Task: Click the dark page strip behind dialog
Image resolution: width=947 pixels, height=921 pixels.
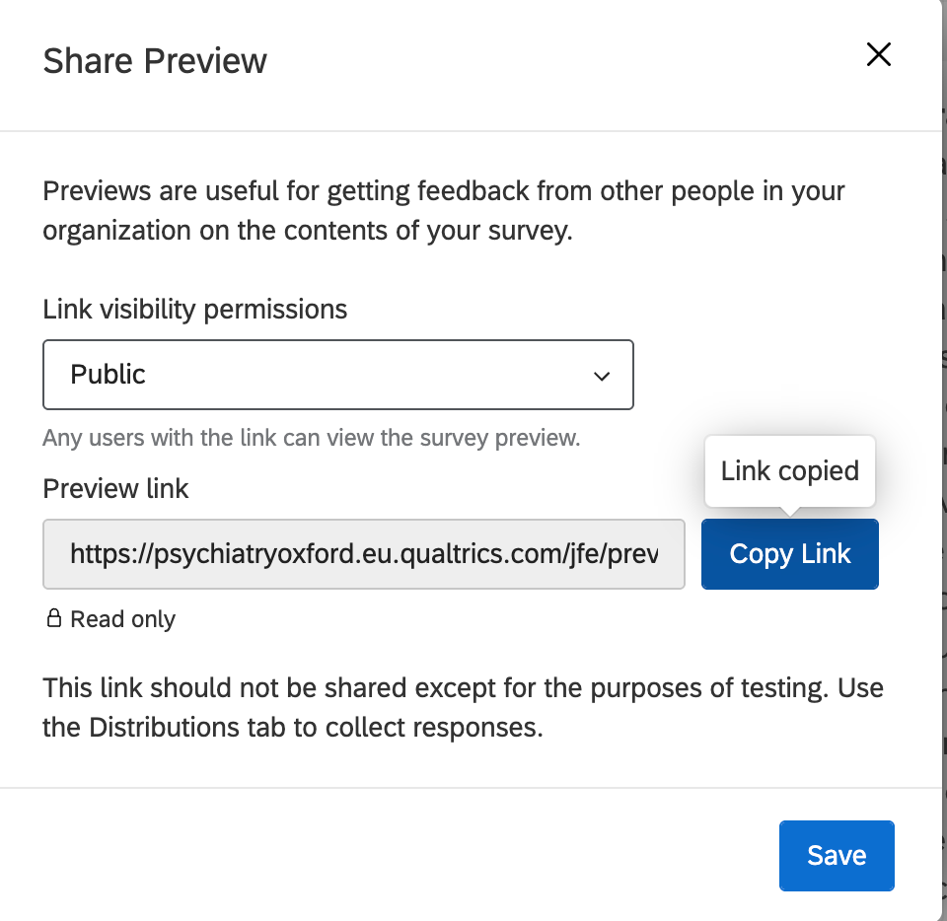Action: 943,460
